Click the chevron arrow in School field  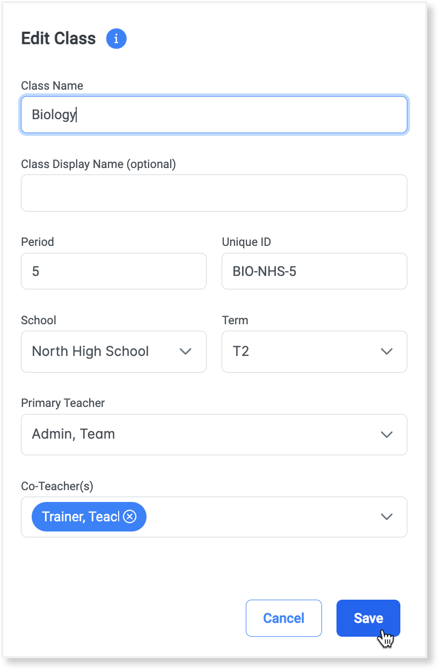pyautogui.click(x=185, y=352)
